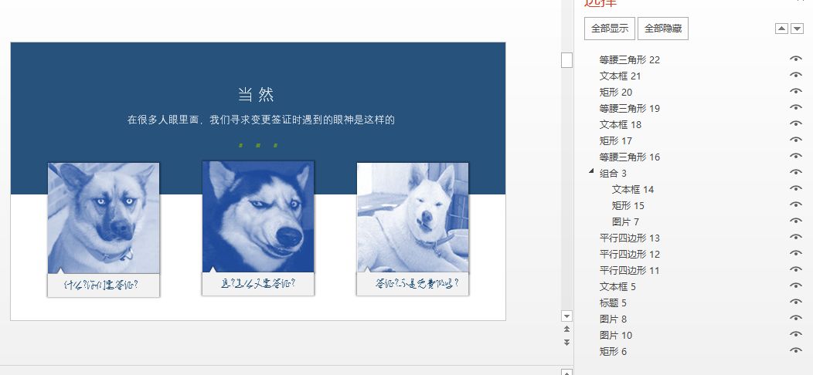Hide 等腰三角形 22 with its eye icon
Image resolution: width=813 pixels, height=375 pixels.
coord(795,59)
